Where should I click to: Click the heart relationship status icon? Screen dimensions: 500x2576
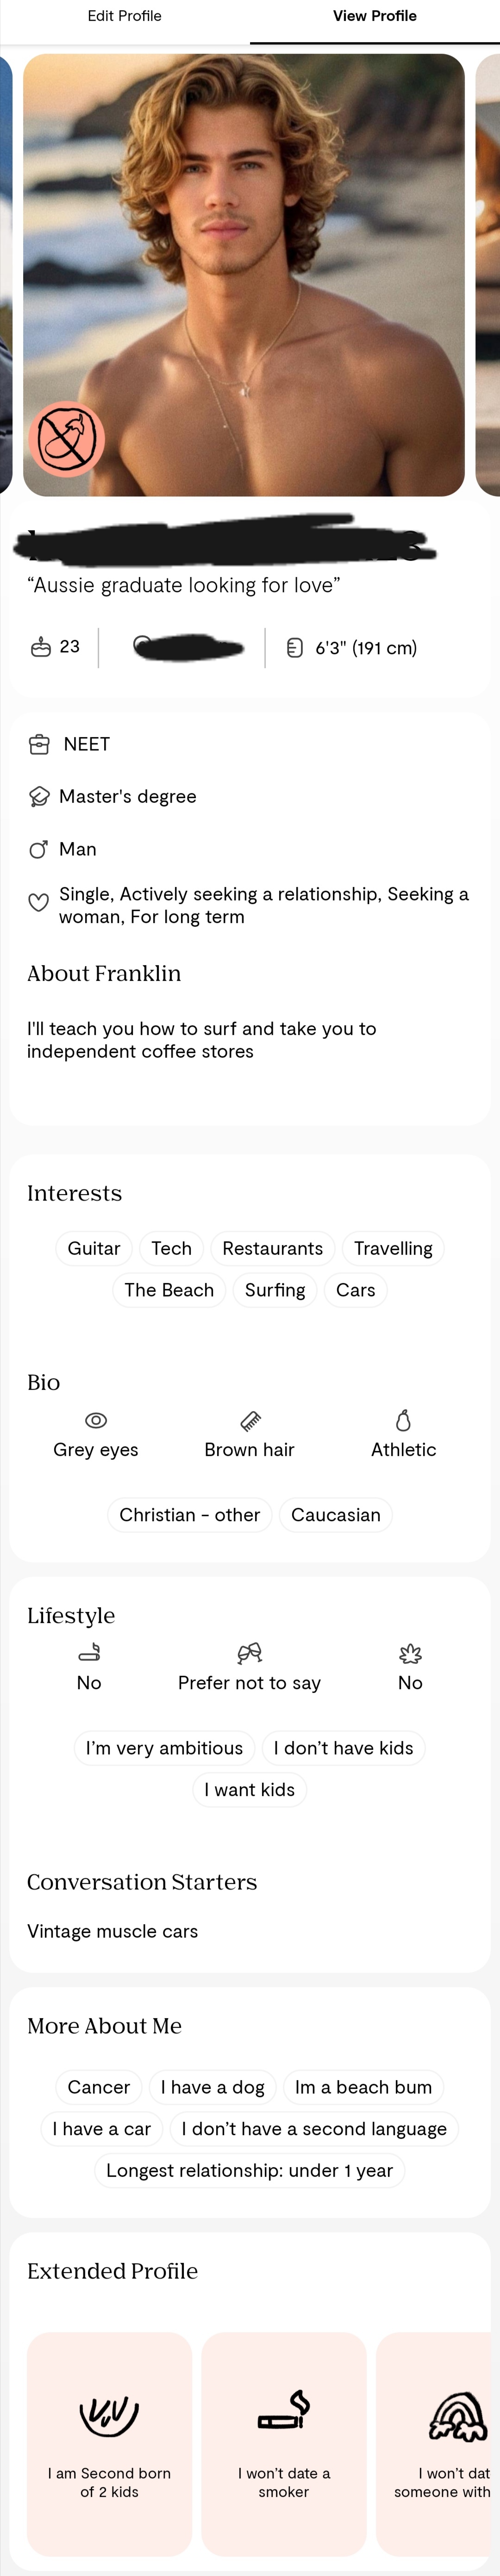(38, 902)
